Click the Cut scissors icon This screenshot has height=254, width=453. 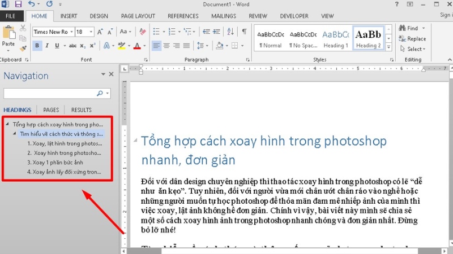(x=23, y=28)
